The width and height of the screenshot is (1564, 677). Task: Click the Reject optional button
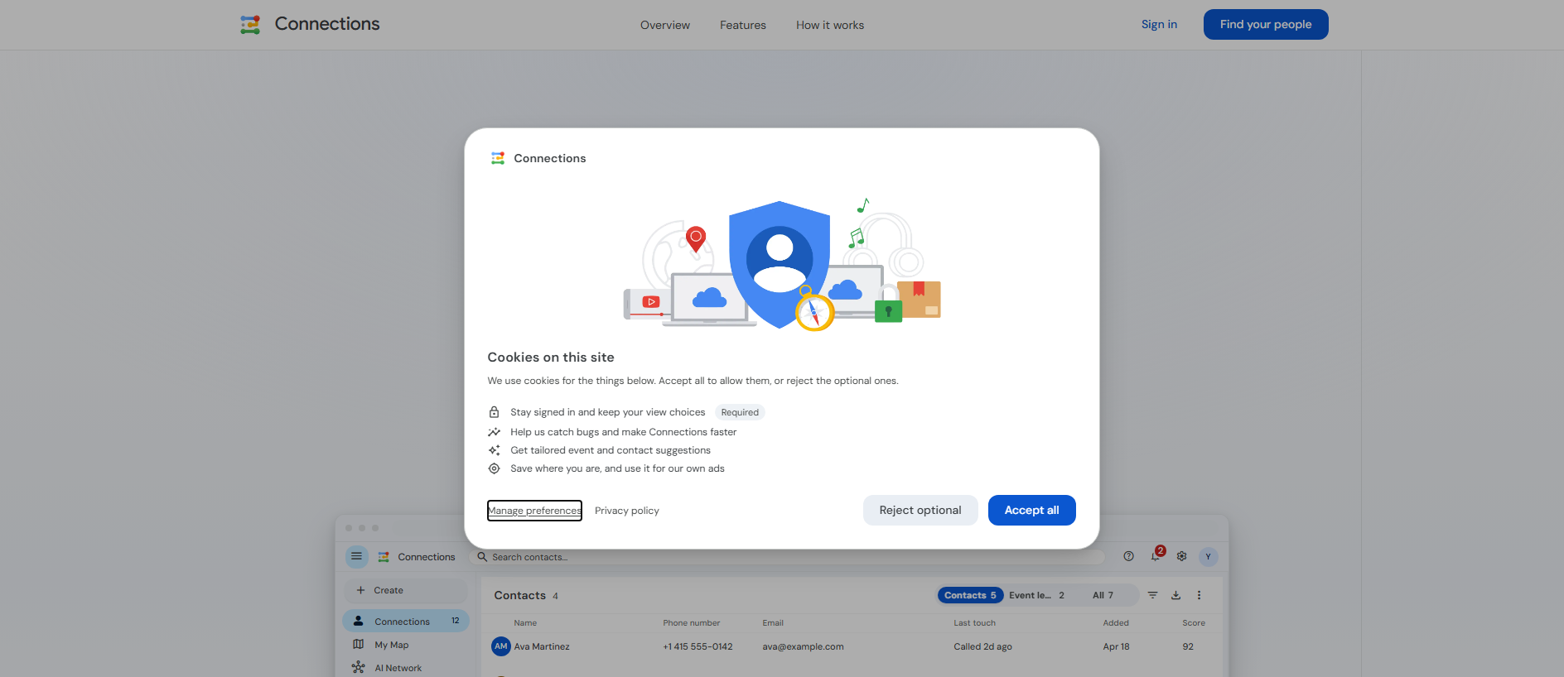(x=920, y=510)
